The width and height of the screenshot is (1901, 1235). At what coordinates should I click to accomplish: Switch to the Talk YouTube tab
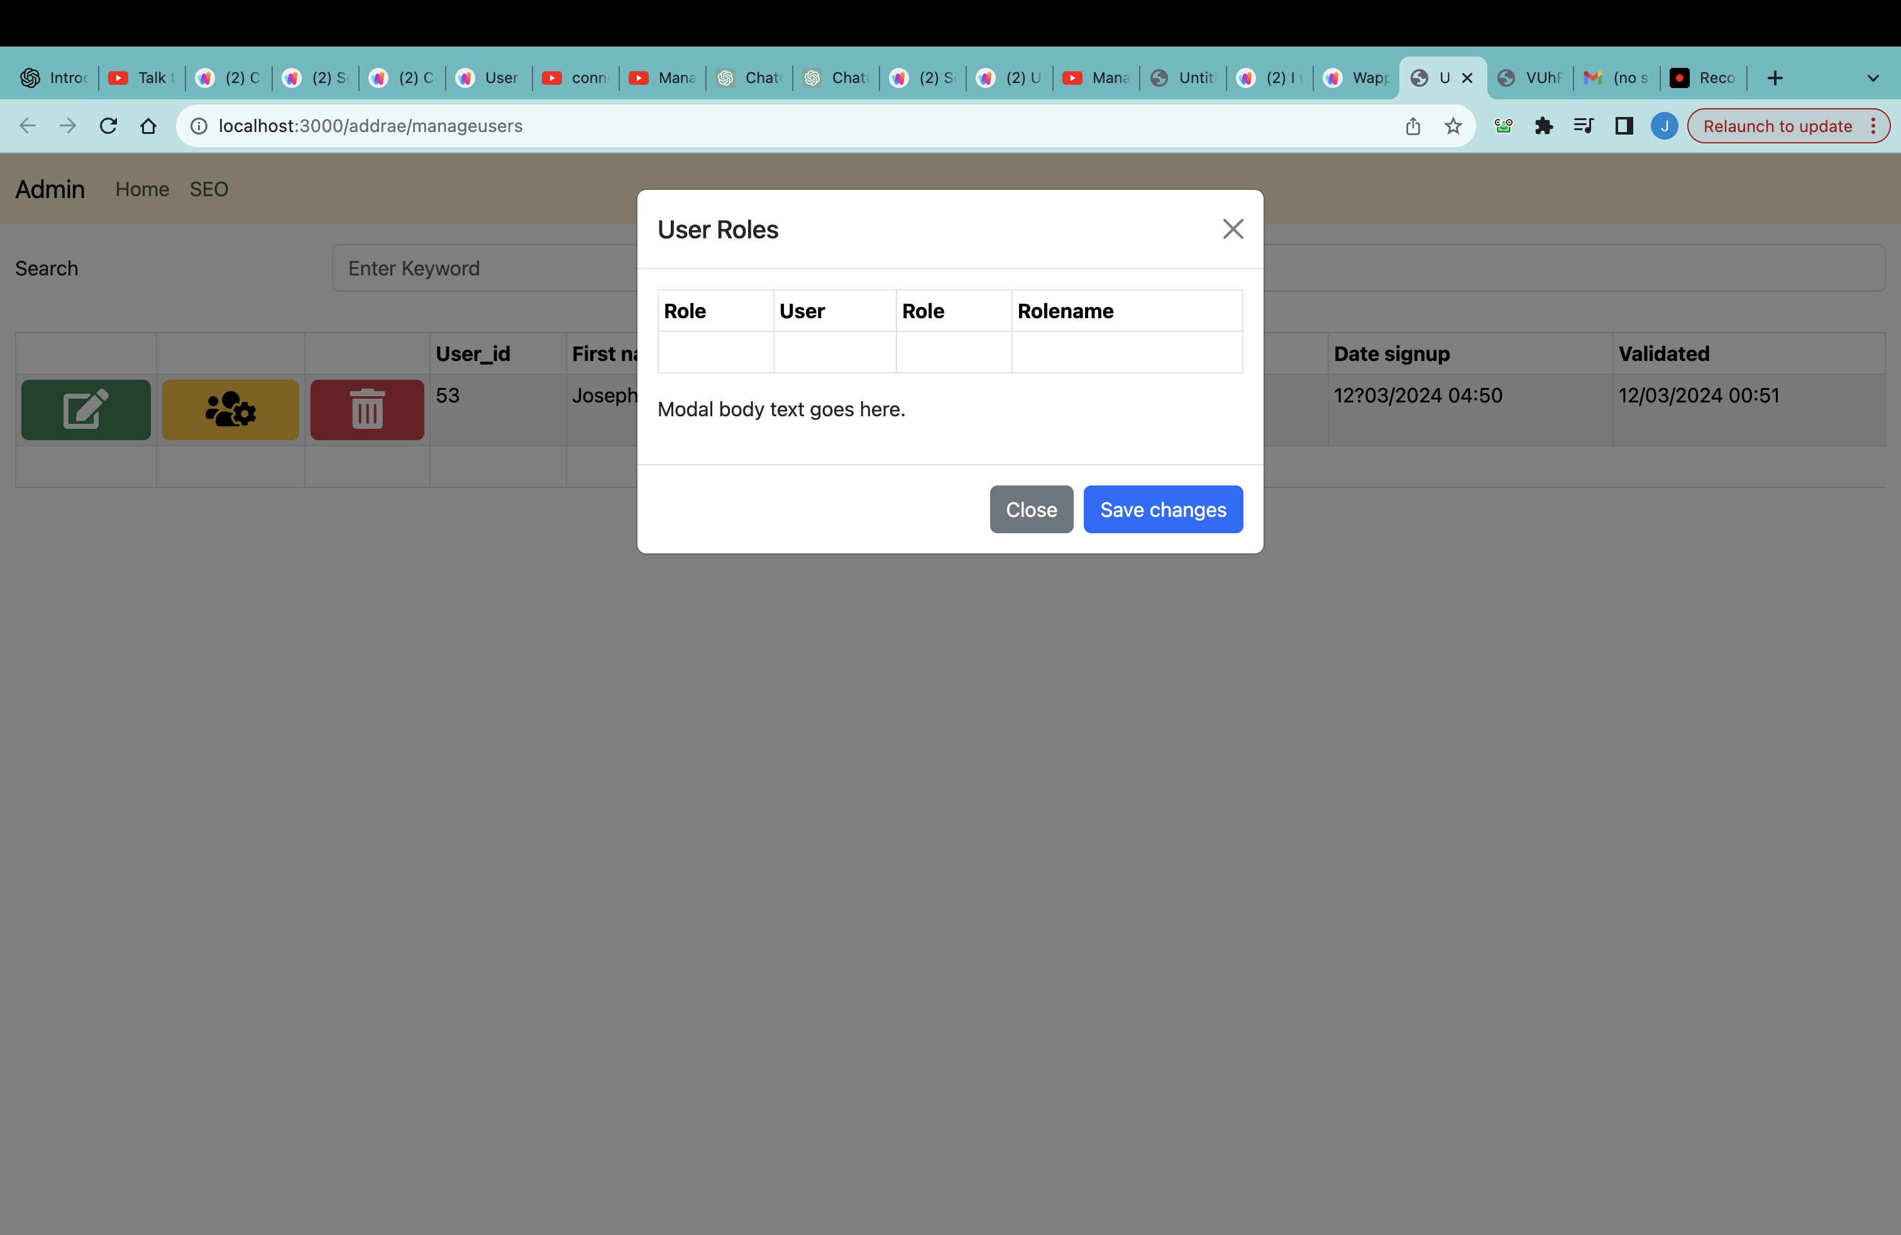tap(142, 77)
